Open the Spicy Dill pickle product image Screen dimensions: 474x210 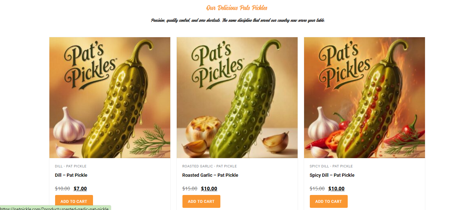[x=364, y=97]
